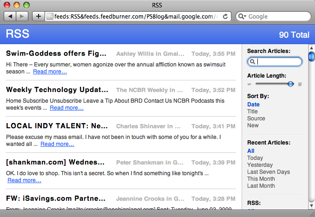The height and width of the screenshot is (217, 315).
Task: Open Read more for shankman.com article
Action: pos(24,180)
